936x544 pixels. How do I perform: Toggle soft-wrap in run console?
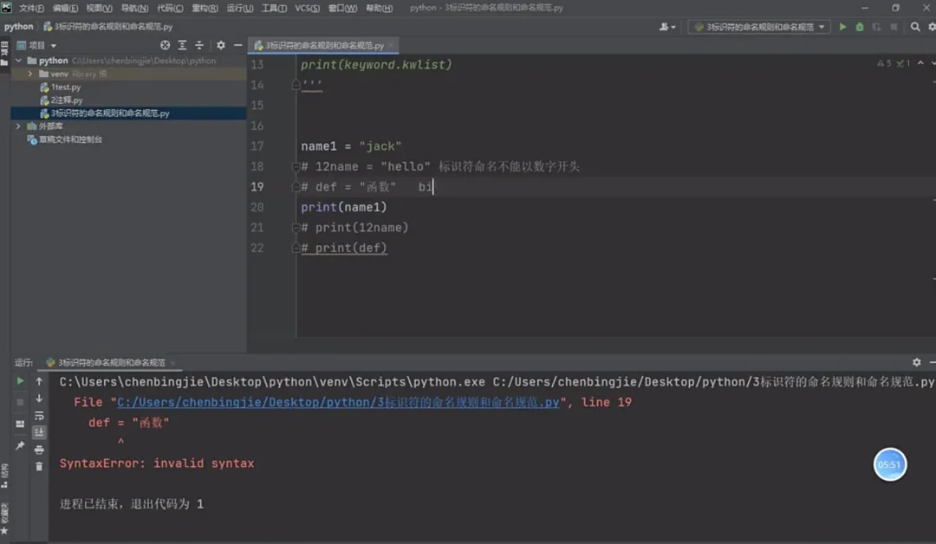[39, 416]
